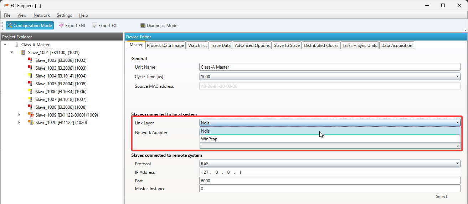The image size is (468, 204).
Task: Click the red Slave_1002 EL2008 icon
Action: (x=30, y=60)
